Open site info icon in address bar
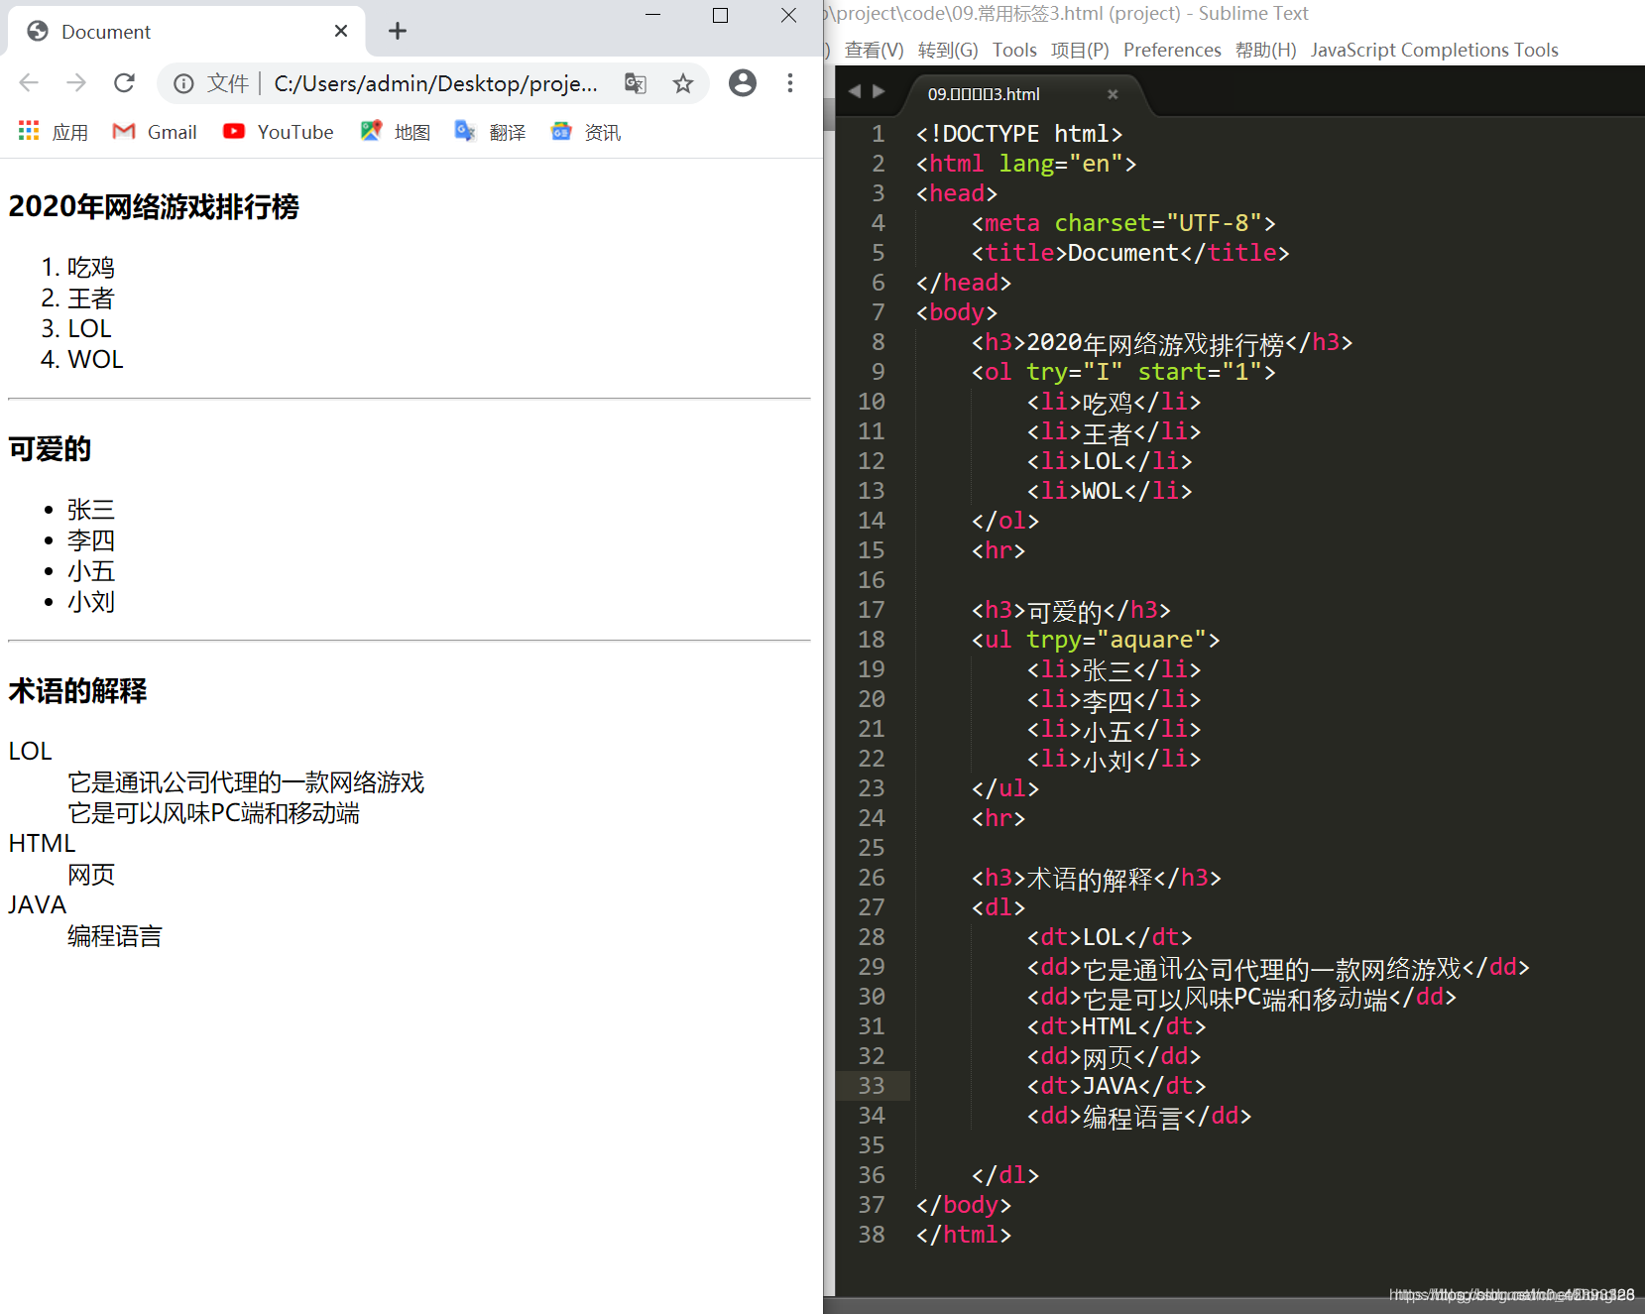 [x=183, y=83]
